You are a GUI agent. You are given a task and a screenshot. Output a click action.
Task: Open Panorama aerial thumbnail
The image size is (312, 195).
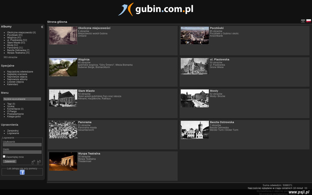pos(63,130)
